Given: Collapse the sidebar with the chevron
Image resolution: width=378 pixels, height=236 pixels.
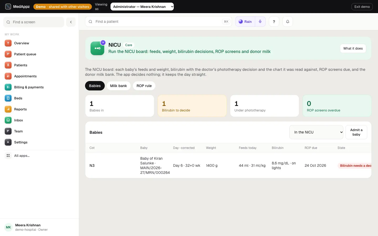Looking at the screenshot, I should [71, 22].
